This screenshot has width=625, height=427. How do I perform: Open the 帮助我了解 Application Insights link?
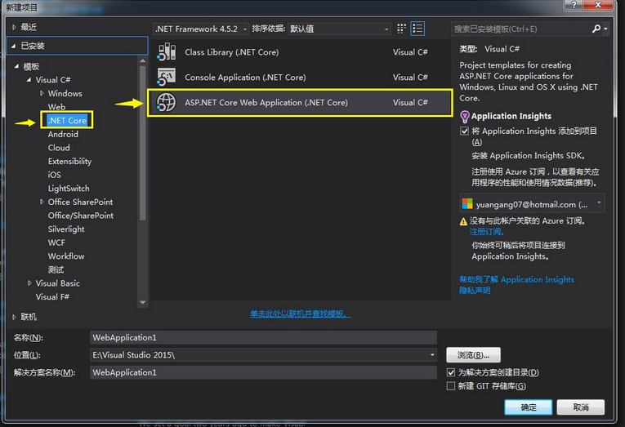[516, 279]
